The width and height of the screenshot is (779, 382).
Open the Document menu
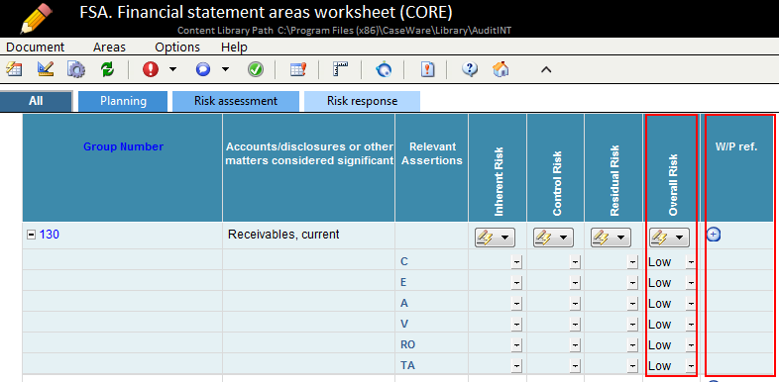(36, 48)
